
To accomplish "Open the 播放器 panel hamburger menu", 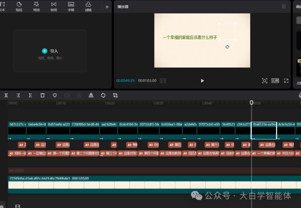I will (x=284, y=6).
